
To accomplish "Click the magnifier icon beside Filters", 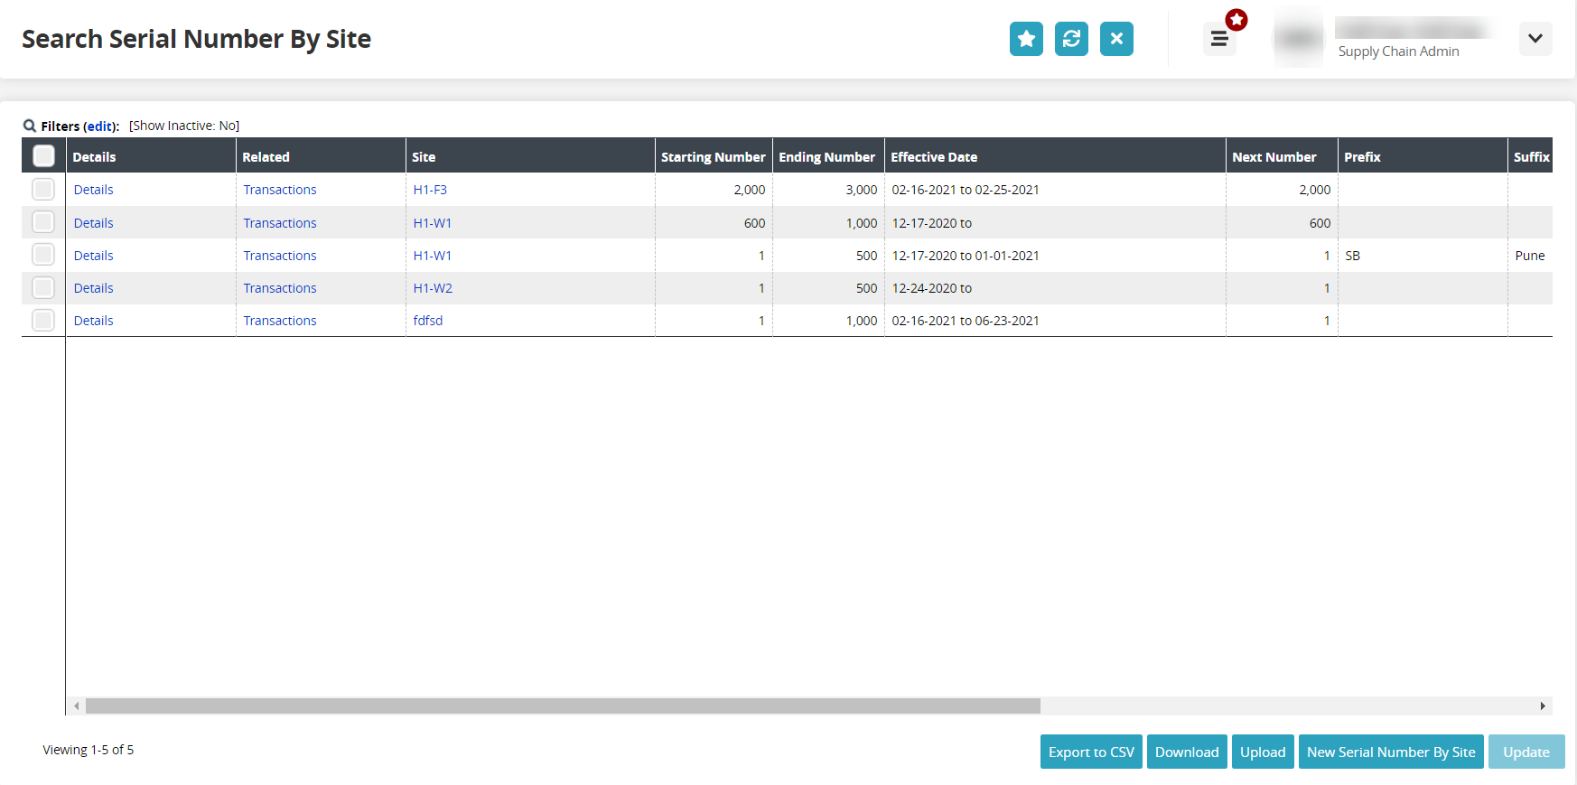I will 30,126.
